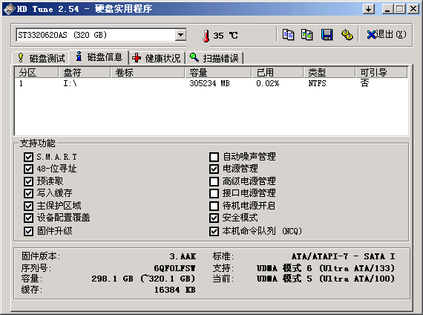Open options via the yellow wrench icon

[347, 35]
